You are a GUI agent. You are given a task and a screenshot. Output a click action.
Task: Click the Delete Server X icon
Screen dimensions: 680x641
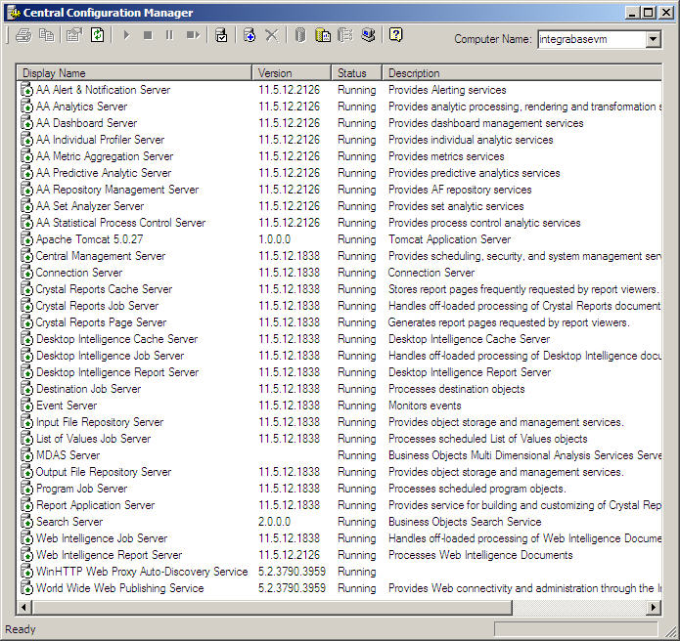click(x=272, y=35)
